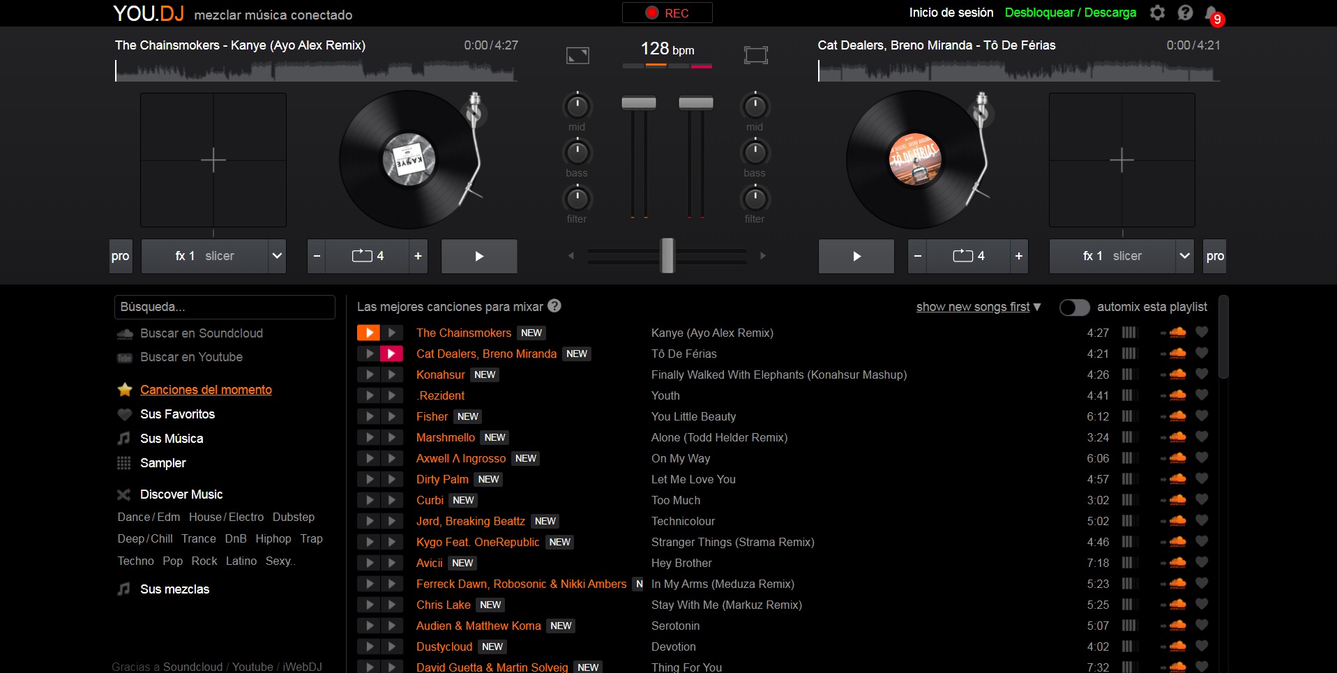Click the left deck shrink view icon

(x=577, y=55)
